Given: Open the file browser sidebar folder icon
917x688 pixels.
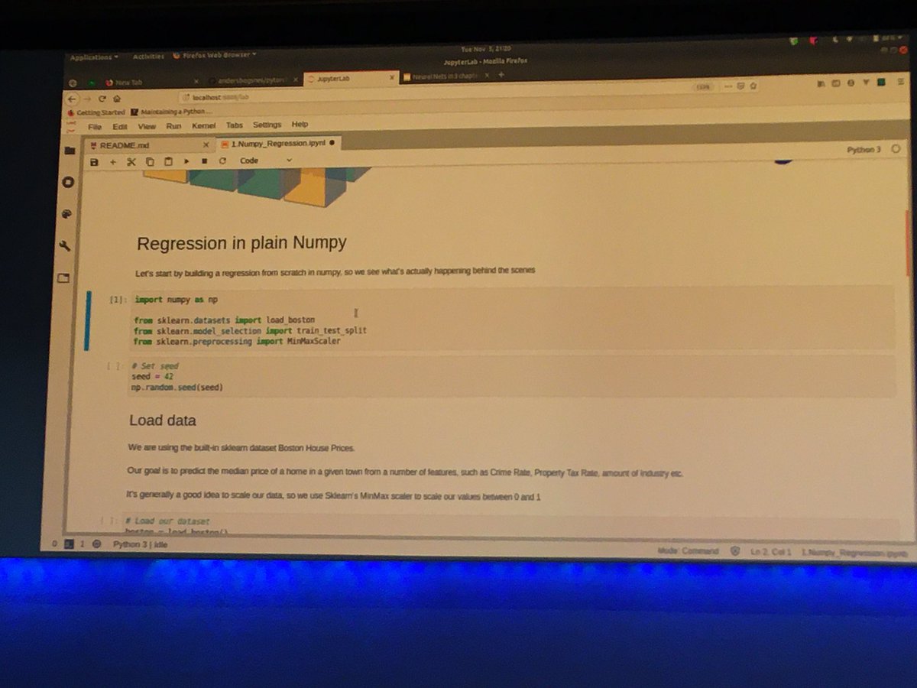Looking at the screenshot, I should pos(69,151).
